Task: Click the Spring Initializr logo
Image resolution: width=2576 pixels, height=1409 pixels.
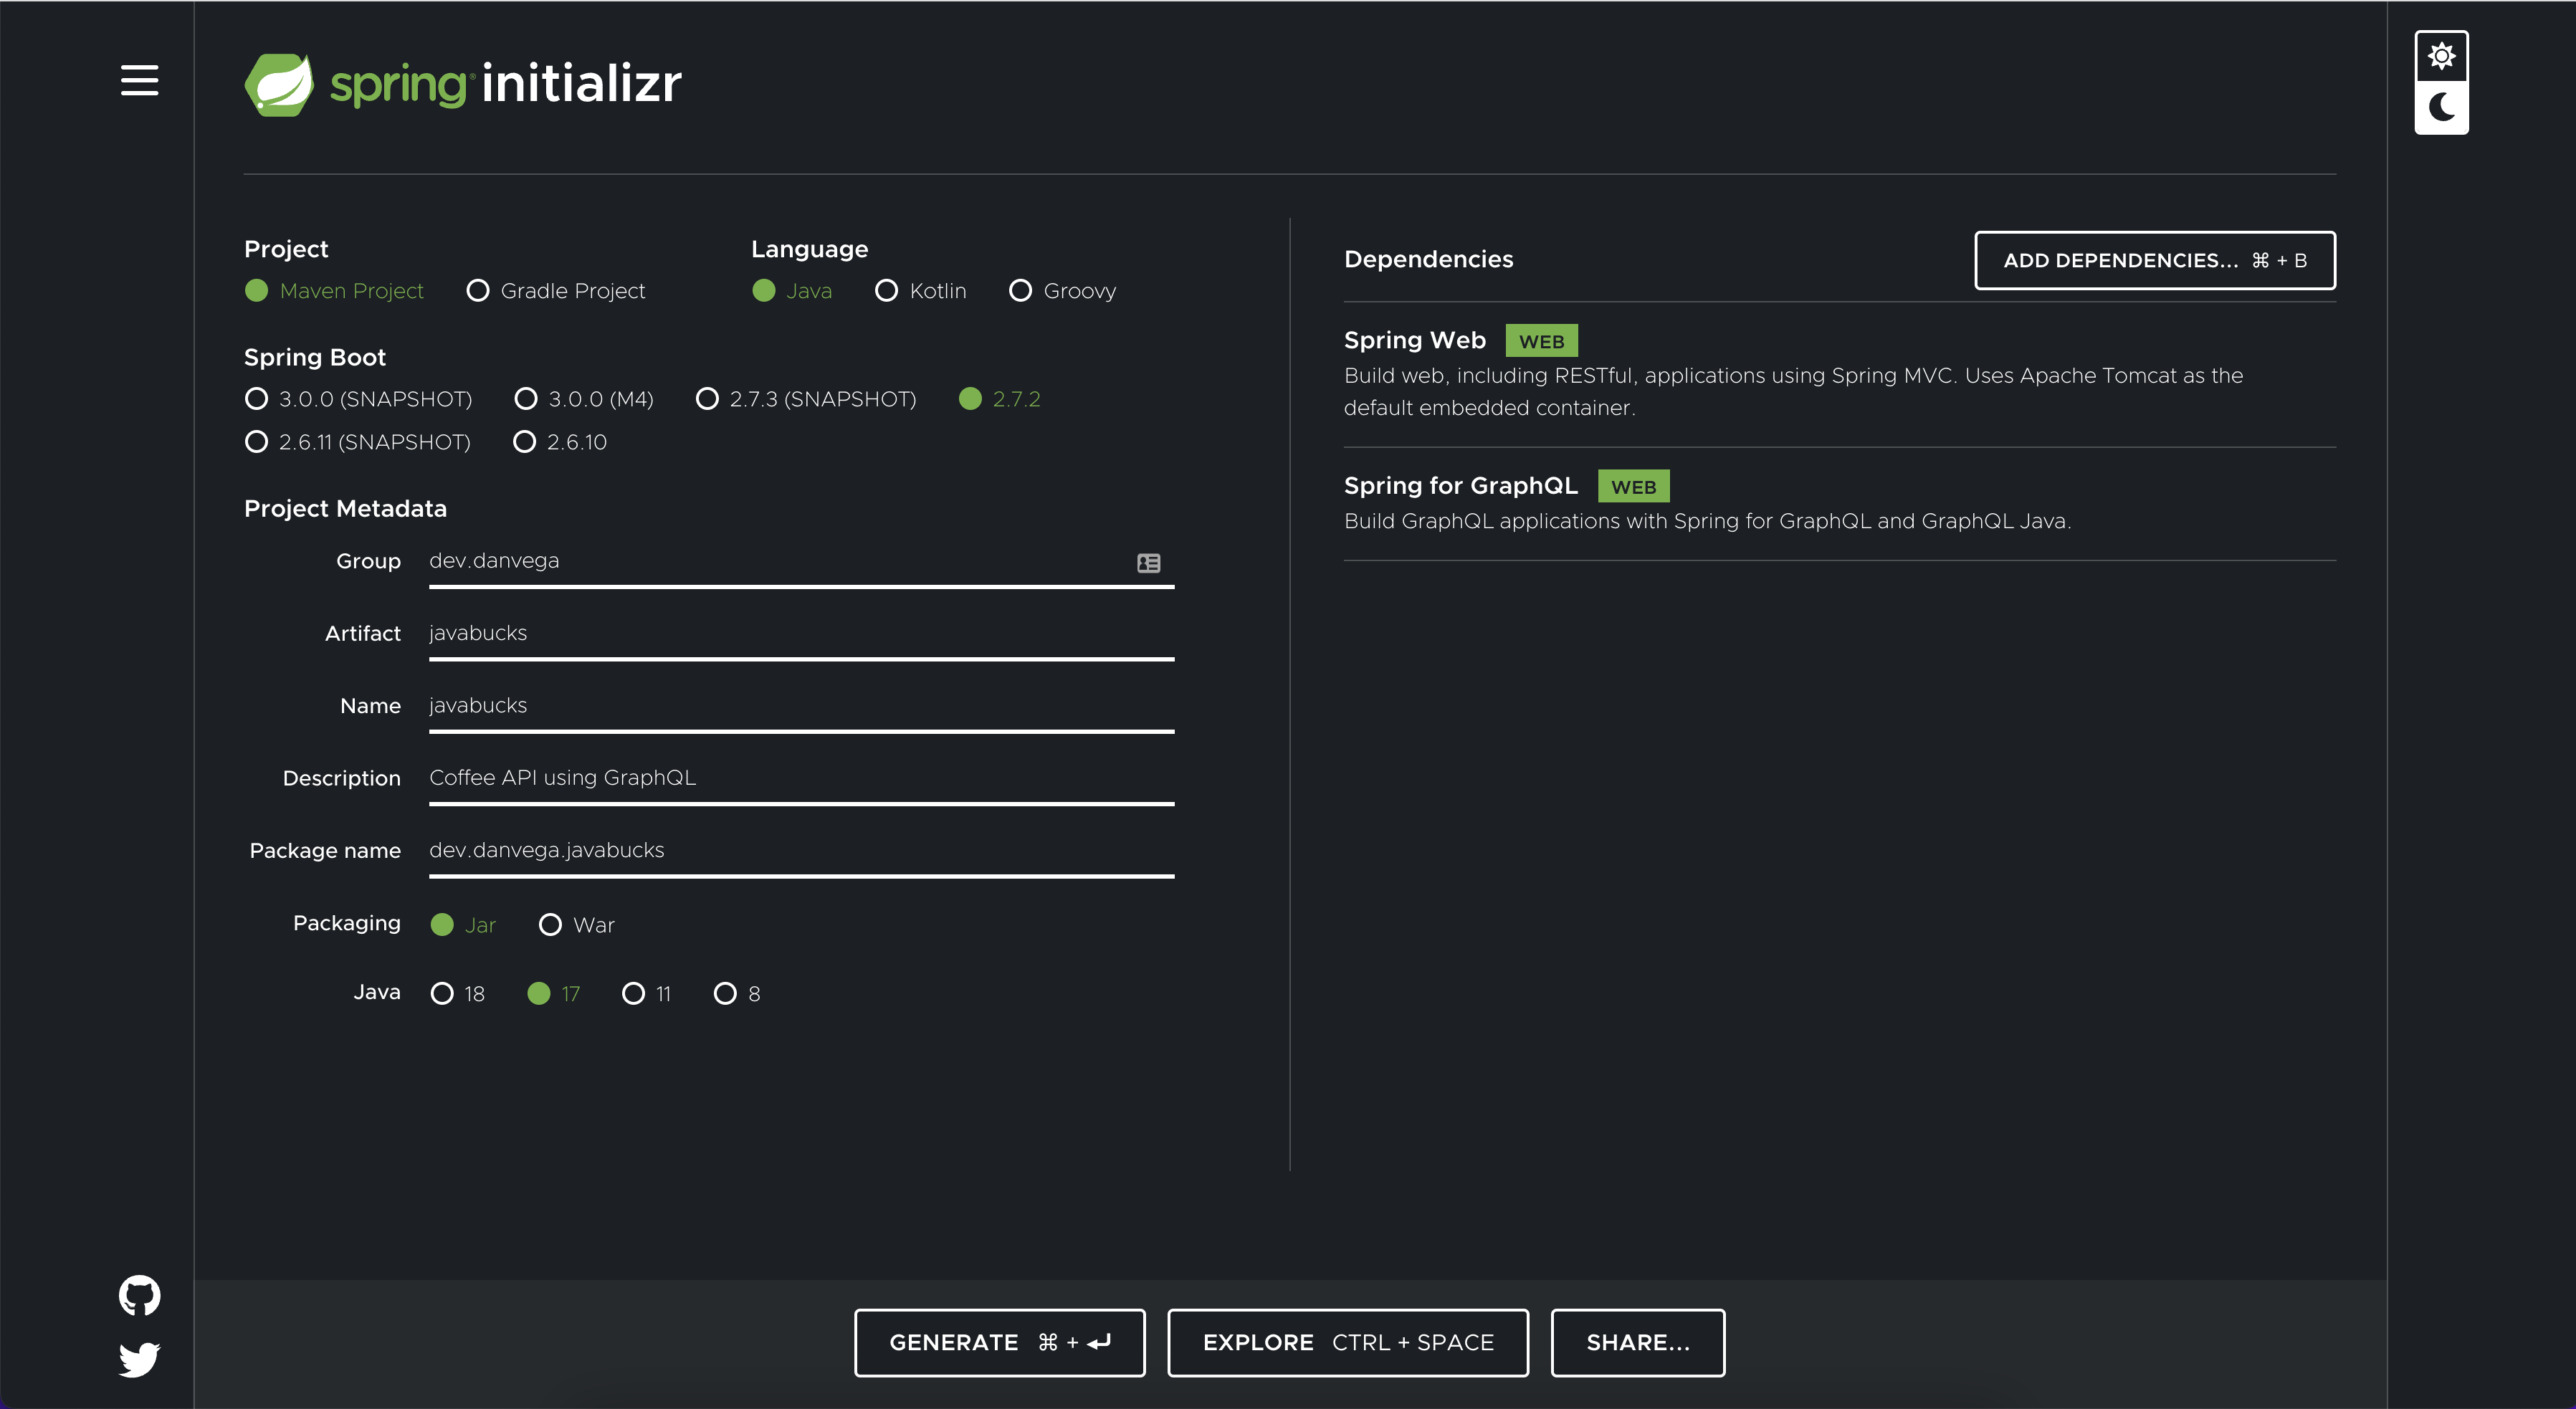Action: click(x=463, y=84)
